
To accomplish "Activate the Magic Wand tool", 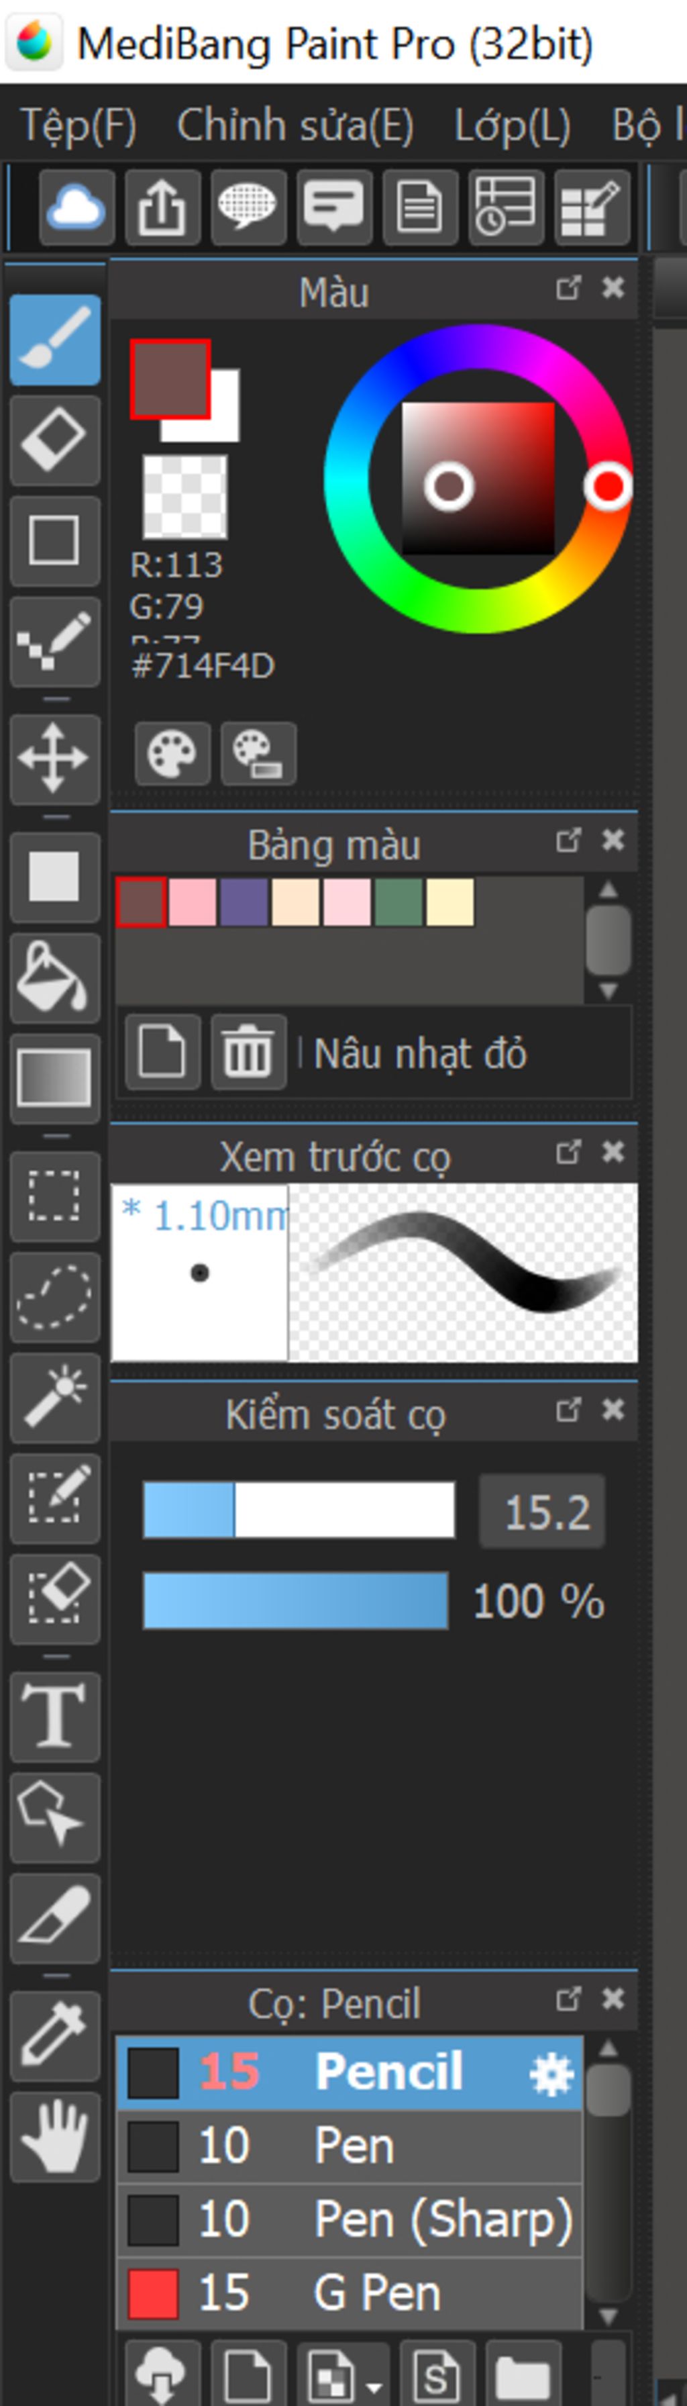I will point(54,1397).
